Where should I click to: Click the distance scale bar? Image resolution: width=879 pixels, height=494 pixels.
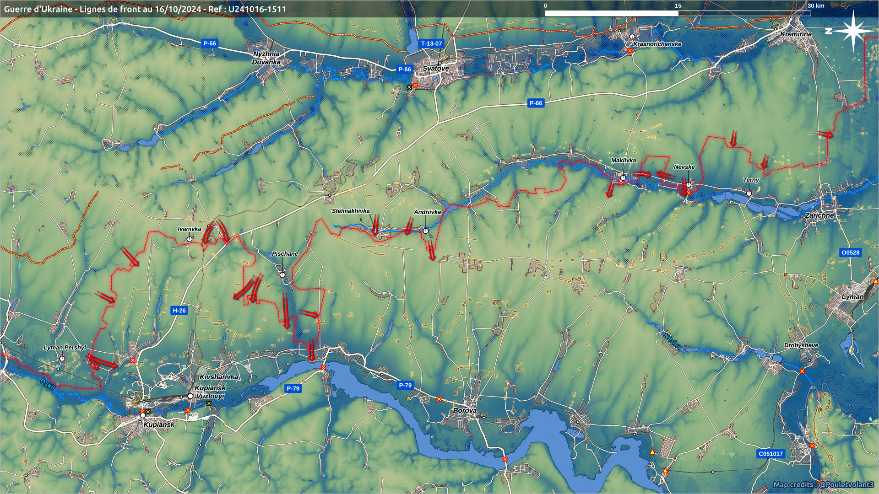click(x=678, y=13)
